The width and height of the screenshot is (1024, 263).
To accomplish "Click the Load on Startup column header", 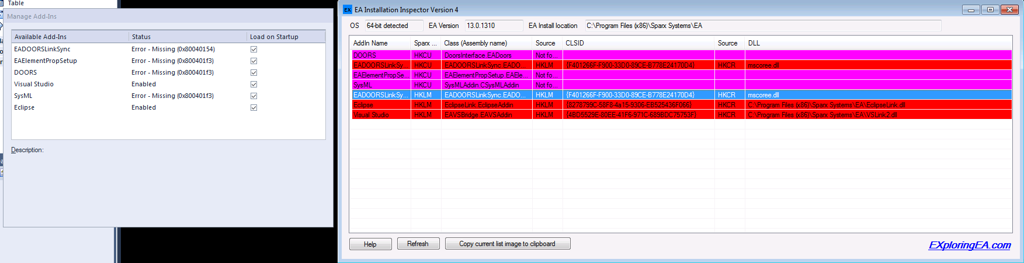I will 286,37.
